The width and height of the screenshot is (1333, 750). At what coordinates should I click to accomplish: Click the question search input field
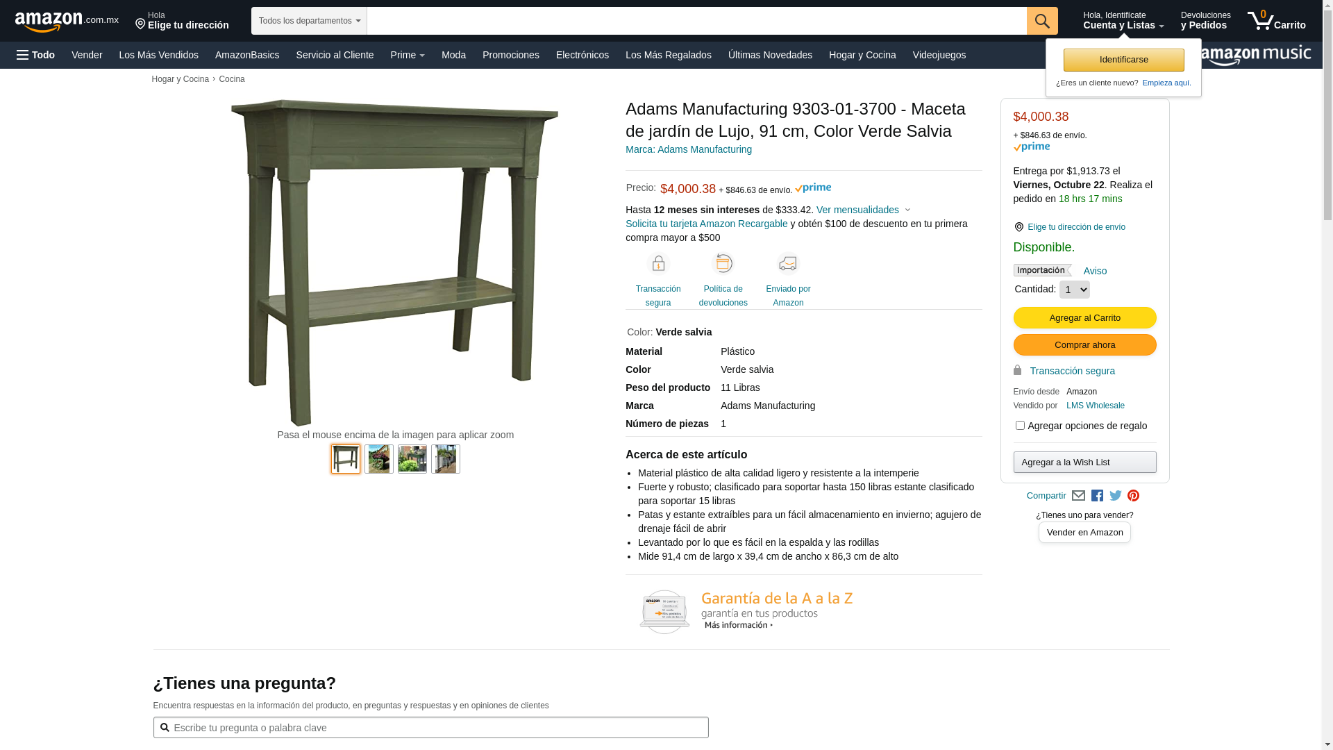coord(431,728)
